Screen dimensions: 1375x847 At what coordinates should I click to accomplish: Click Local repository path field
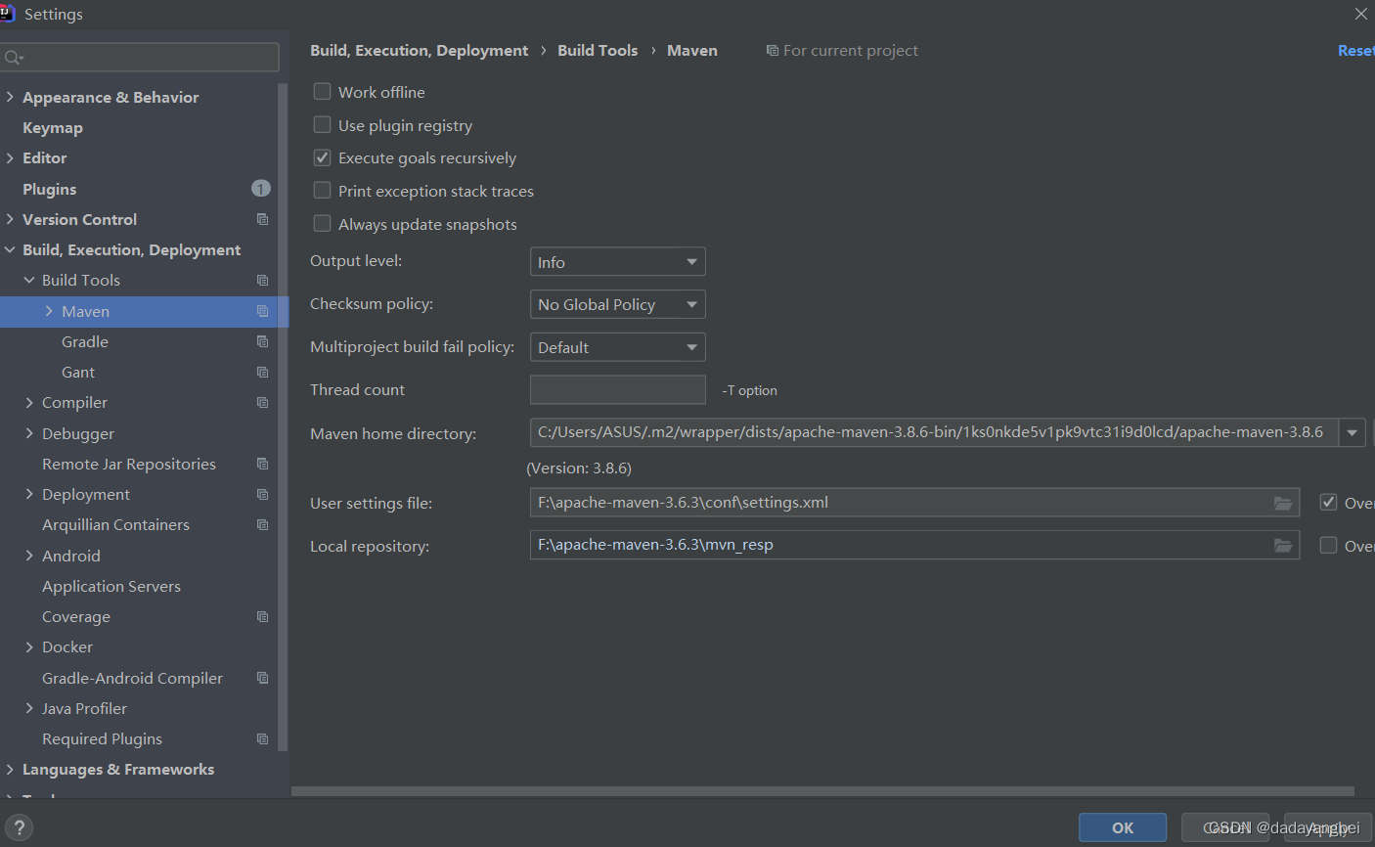pos(914,545)
